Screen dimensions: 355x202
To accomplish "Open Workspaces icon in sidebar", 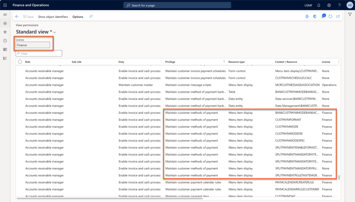I will tap(5, 49).
